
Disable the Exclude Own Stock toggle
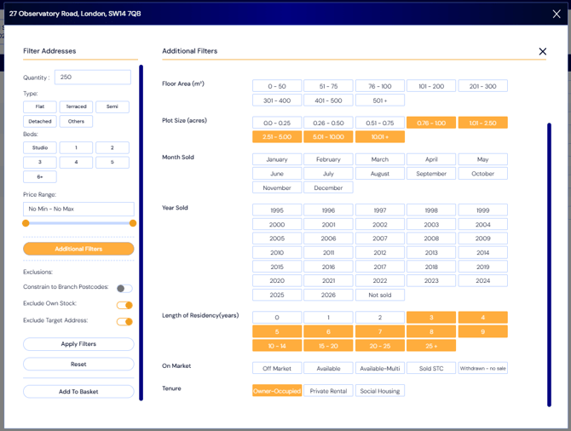pyautogui.click(x=124, y=305)
